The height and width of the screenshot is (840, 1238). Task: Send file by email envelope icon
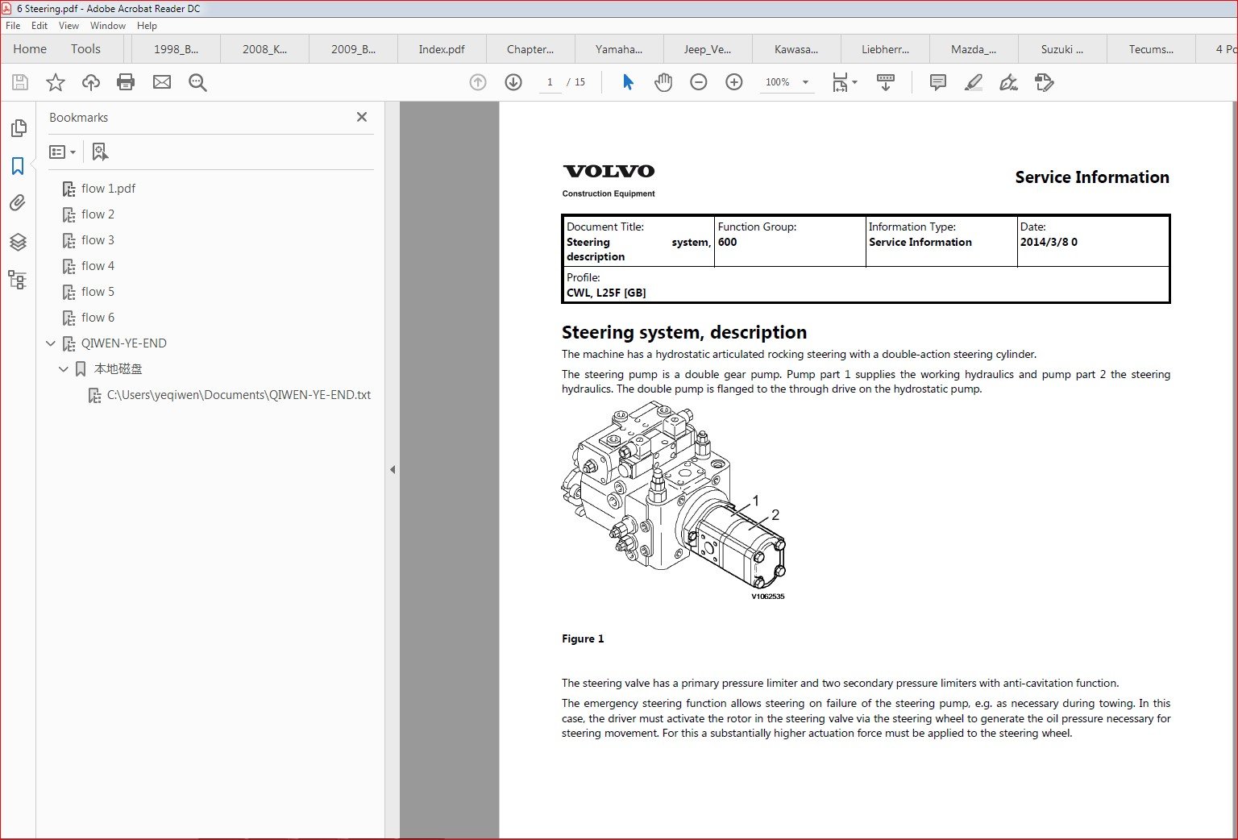click(162, 82)
